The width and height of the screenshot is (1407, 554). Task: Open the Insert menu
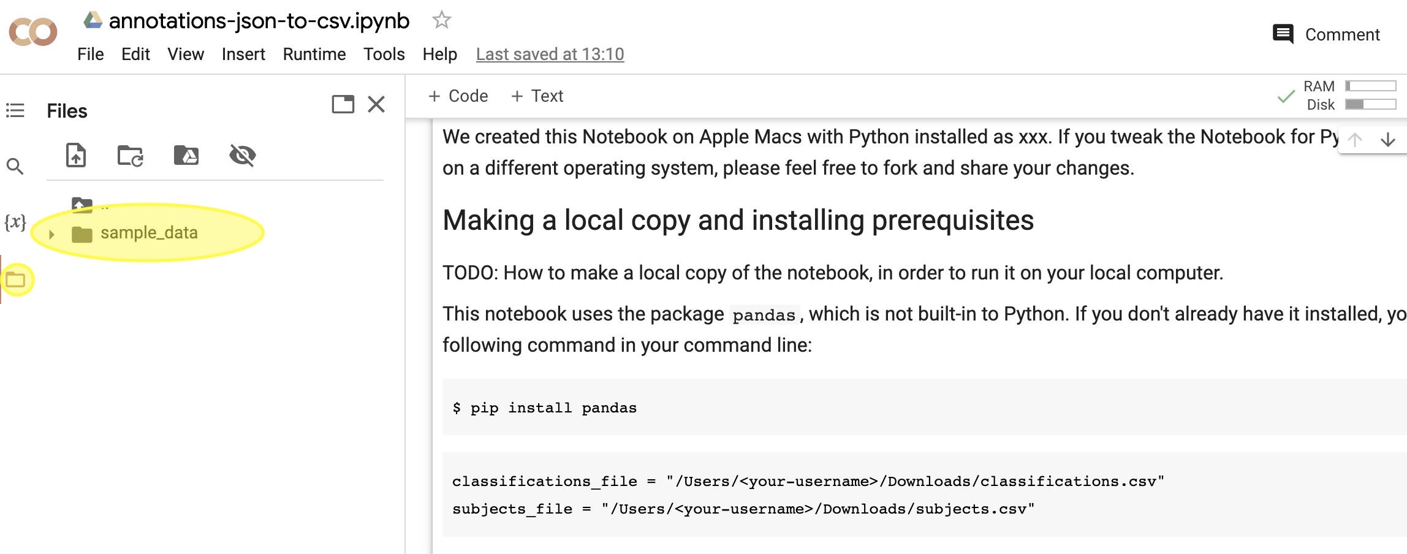pyautogui.click(x=243, y=55)
